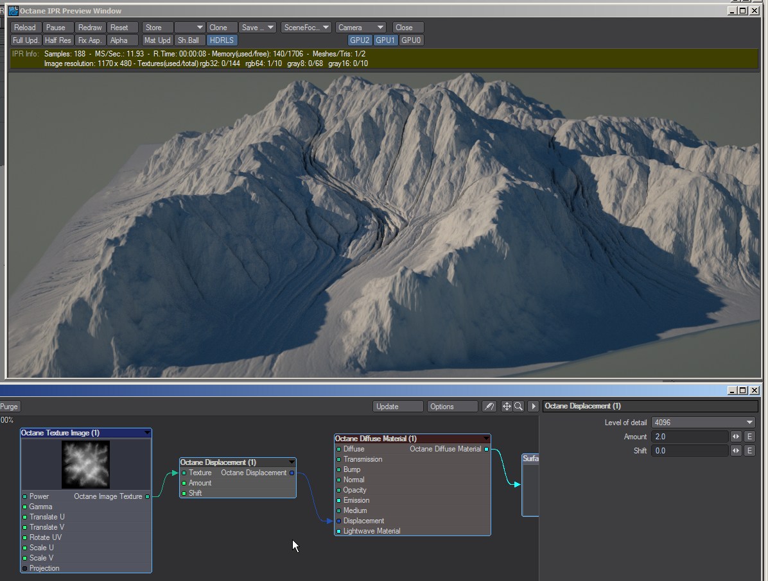Open the Save dropdown menu
Screen dimensions: 768x581
pyautogui.click(x=257, y=28)
